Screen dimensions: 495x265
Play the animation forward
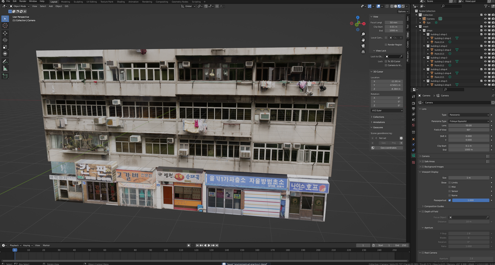point(209,245)
